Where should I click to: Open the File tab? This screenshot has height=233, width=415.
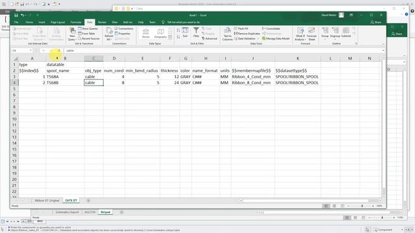(16, 22)
